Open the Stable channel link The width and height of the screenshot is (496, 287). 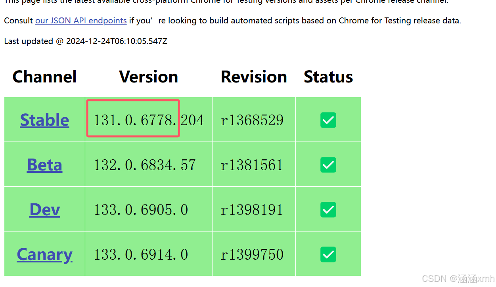pos(44,120)
